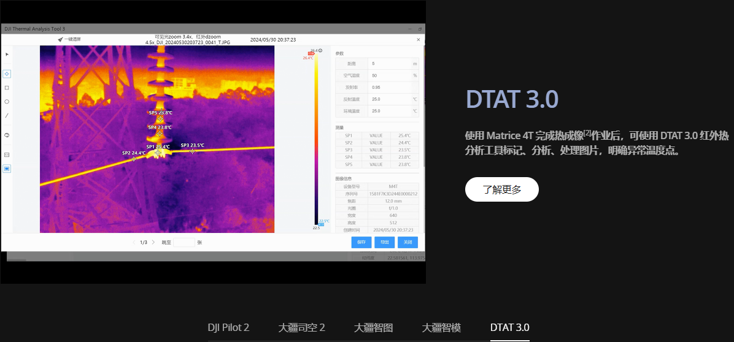Go to the previous image arrow
Image resolution: width=734 pixels, height=342 pixels.
coord(134,242)
